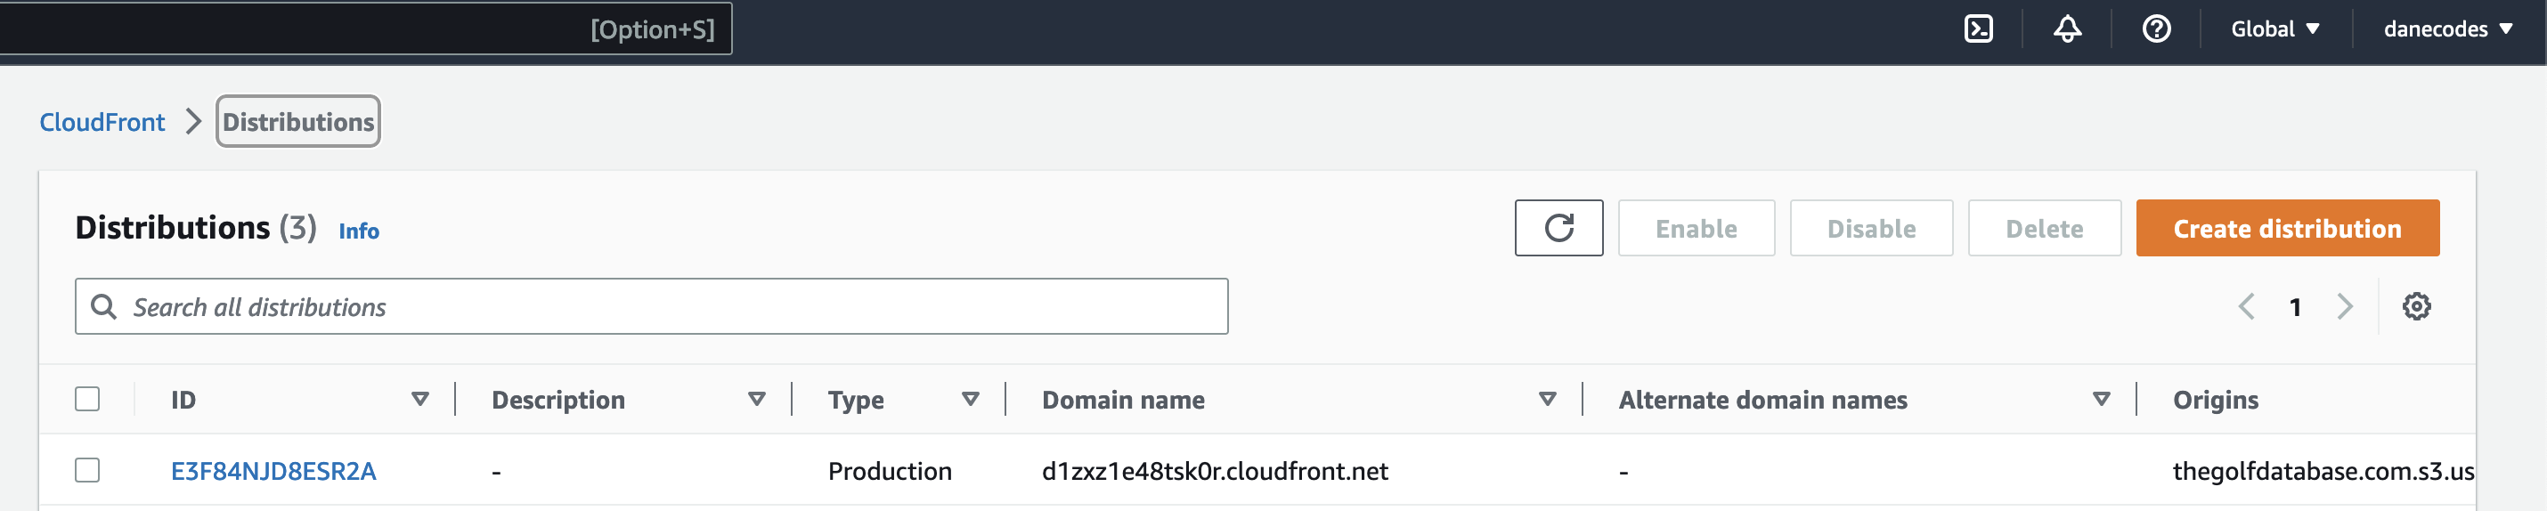
Task: Open the danecodes account menu
Action: 2447,28
